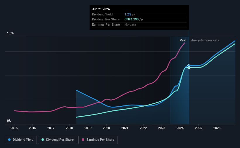Click the CN¥1.290 tooltip value
240x148 pixels.
coord(132,20)
